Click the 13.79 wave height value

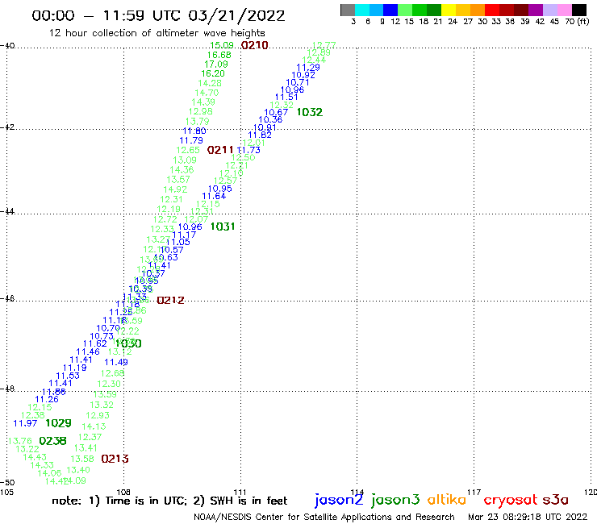tap(197, 122)
